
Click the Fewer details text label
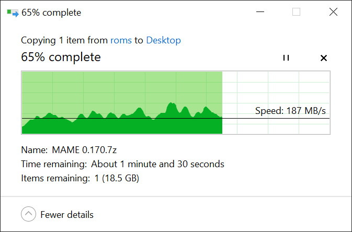pos(67,215)
